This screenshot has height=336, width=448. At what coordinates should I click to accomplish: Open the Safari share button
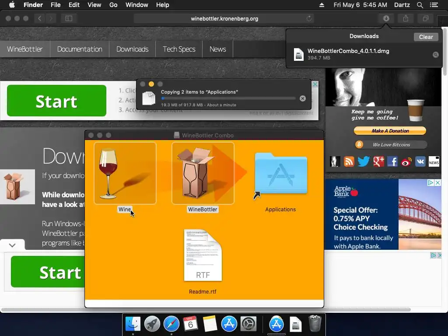coord(406,18)
